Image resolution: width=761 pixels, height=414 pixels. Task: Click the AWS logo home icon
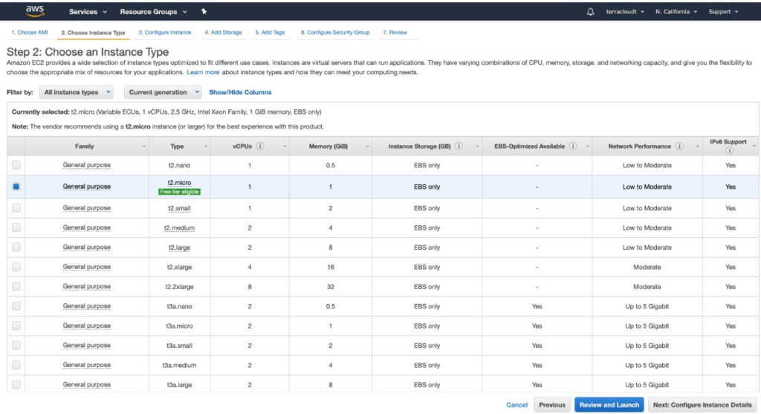point(35,11)
